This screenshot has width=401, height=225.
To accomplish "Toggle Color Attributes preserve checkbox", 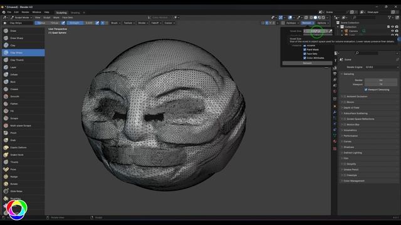I will pos(305,58).
